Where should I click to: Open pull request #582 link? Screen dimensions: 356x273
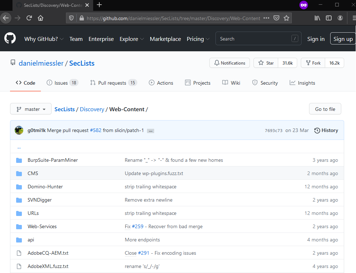(x=96, y=130)
